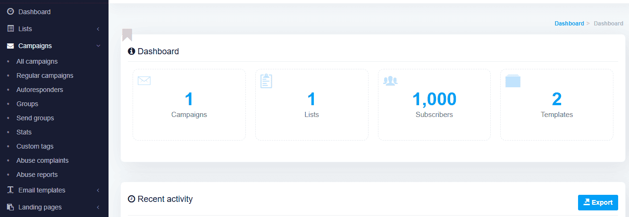Click the people icon in Subscribers card
The height and width of the screenshot is (217, 629).
[x=390, y=81]
